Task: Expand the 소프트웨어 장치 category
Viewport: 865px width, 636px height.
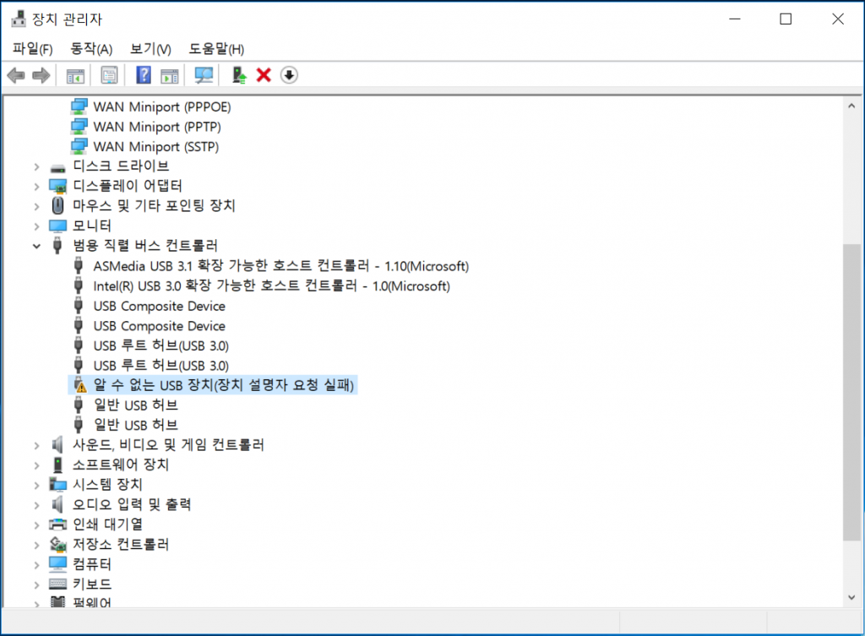Action: (36, 465)
